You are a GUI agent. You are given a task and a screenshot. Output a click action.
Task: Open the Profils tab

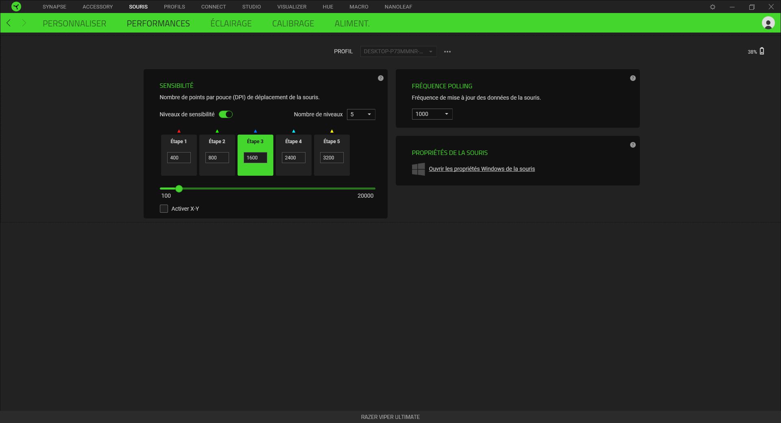point(175,7)
